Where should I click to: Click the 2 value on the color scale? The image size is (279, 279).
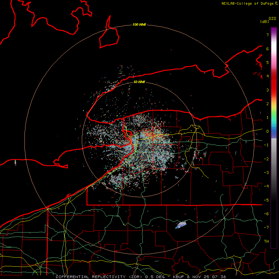click(268, 104)
